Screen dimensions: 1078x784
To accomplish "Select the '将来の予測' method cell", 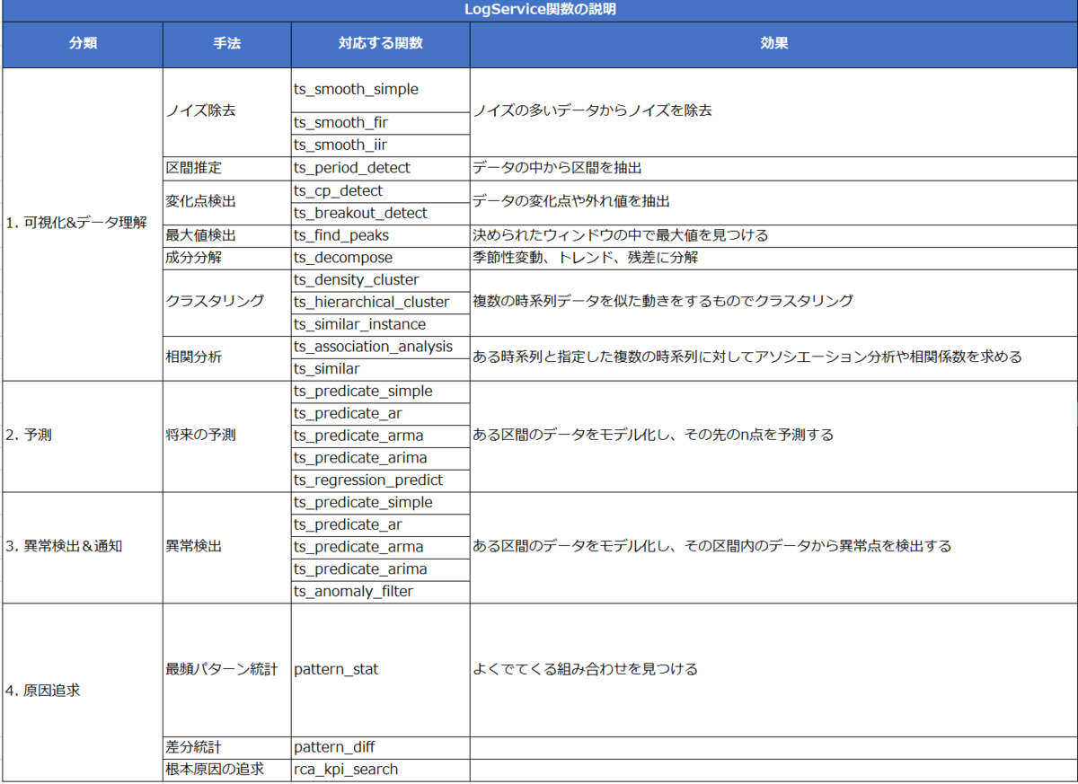I will [x=226, y=436].
